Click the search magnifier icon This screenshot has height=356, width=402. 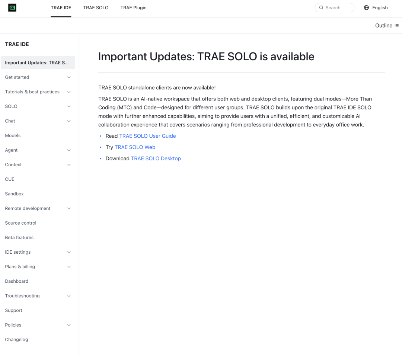pyautogui.click(x=321, y=8)
